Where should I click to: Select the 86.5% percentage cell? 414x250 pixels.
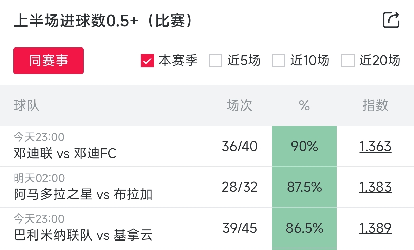304,228
